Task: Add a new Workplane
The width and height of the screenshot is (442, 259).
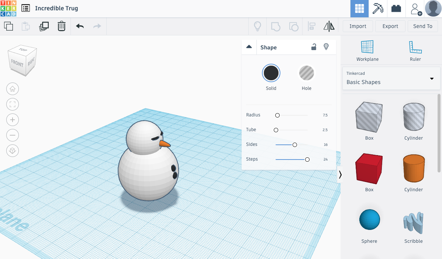Action: [x=367, y=50]
